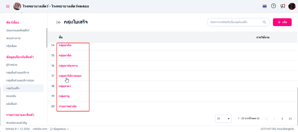298x132 pixels.
Task: Open the กลุ่มยาฉีด row link
Action: click(x=65, y=55)
